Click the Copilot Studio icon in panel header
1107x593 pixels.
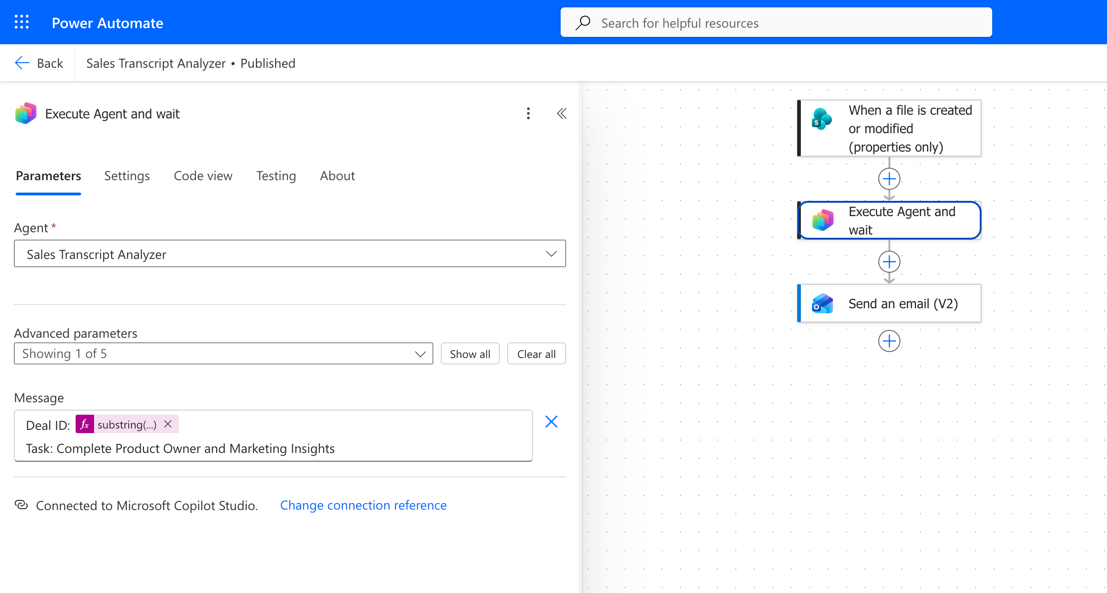26,113
